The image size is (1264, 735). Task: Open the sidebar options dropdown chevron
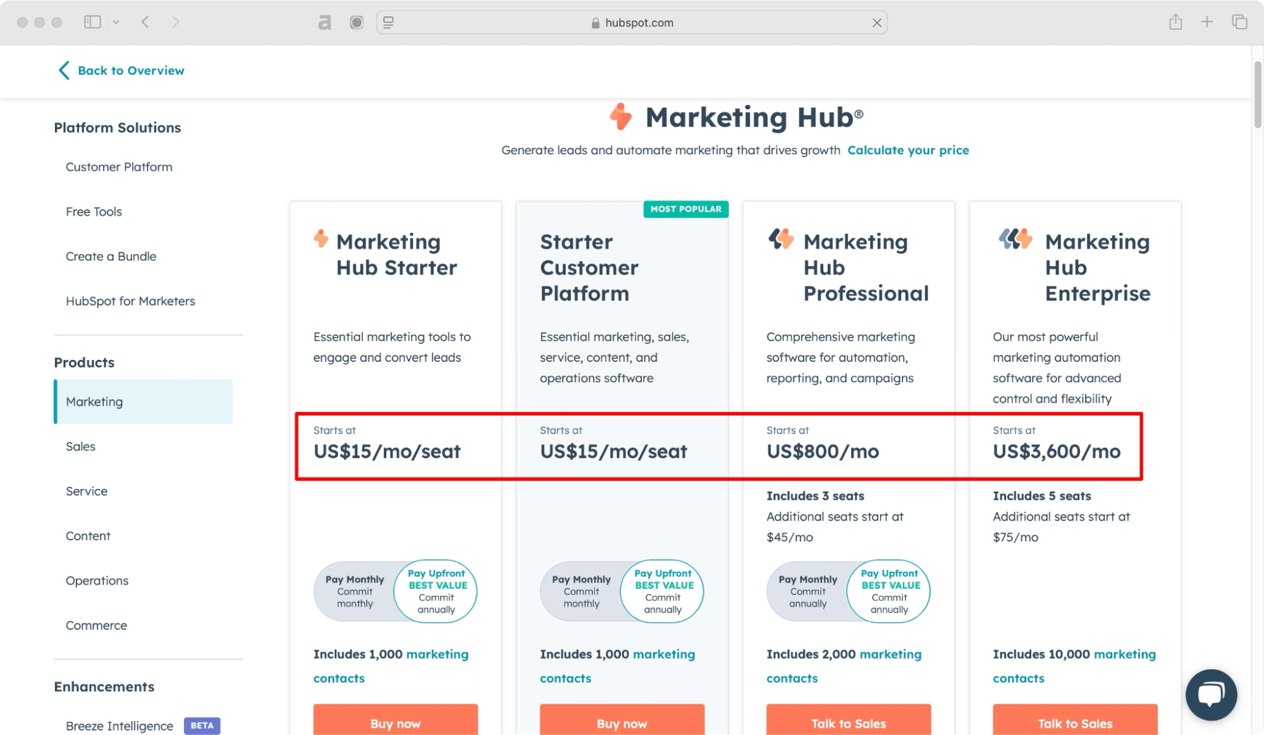click(116, 22)
